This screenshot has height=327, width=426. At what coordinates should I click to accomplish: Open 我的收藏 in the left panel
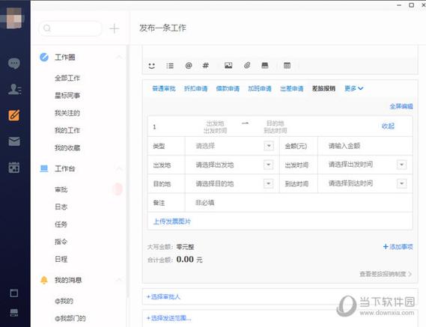pyautogui.click(x=67, y=147)
